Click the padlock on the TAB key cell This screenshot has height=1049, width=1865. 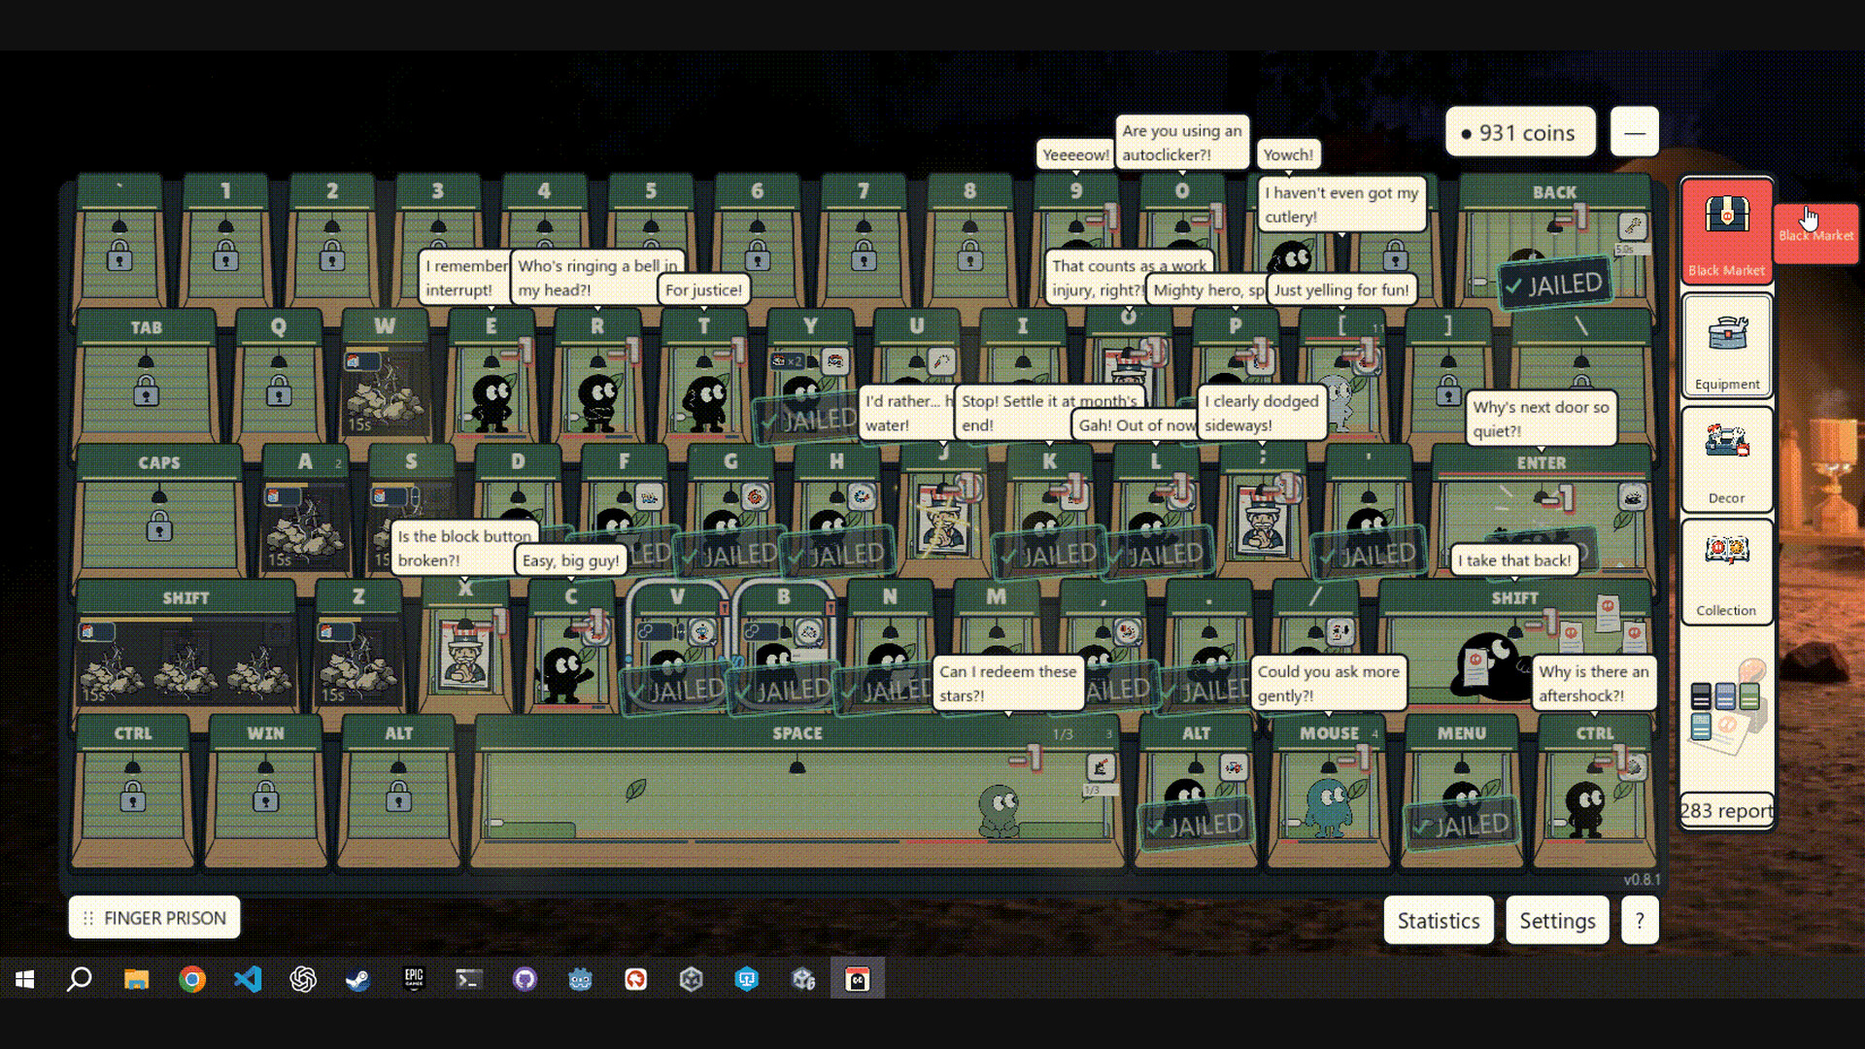coord(146,391)
